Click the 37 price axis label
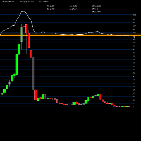 coord(134,83)
